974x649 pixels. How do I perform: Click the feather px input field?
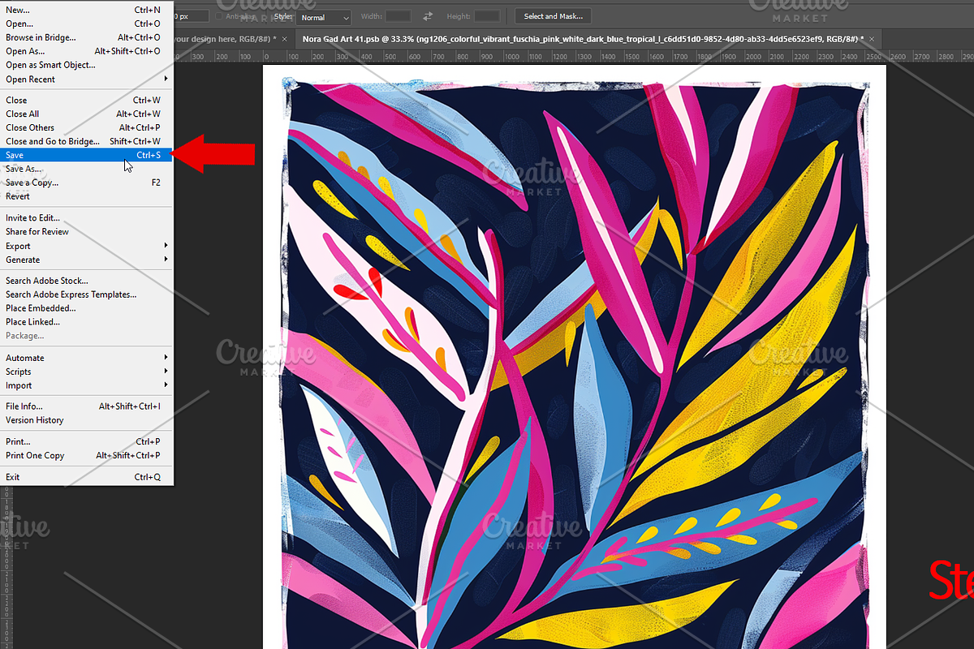[192, 16]
